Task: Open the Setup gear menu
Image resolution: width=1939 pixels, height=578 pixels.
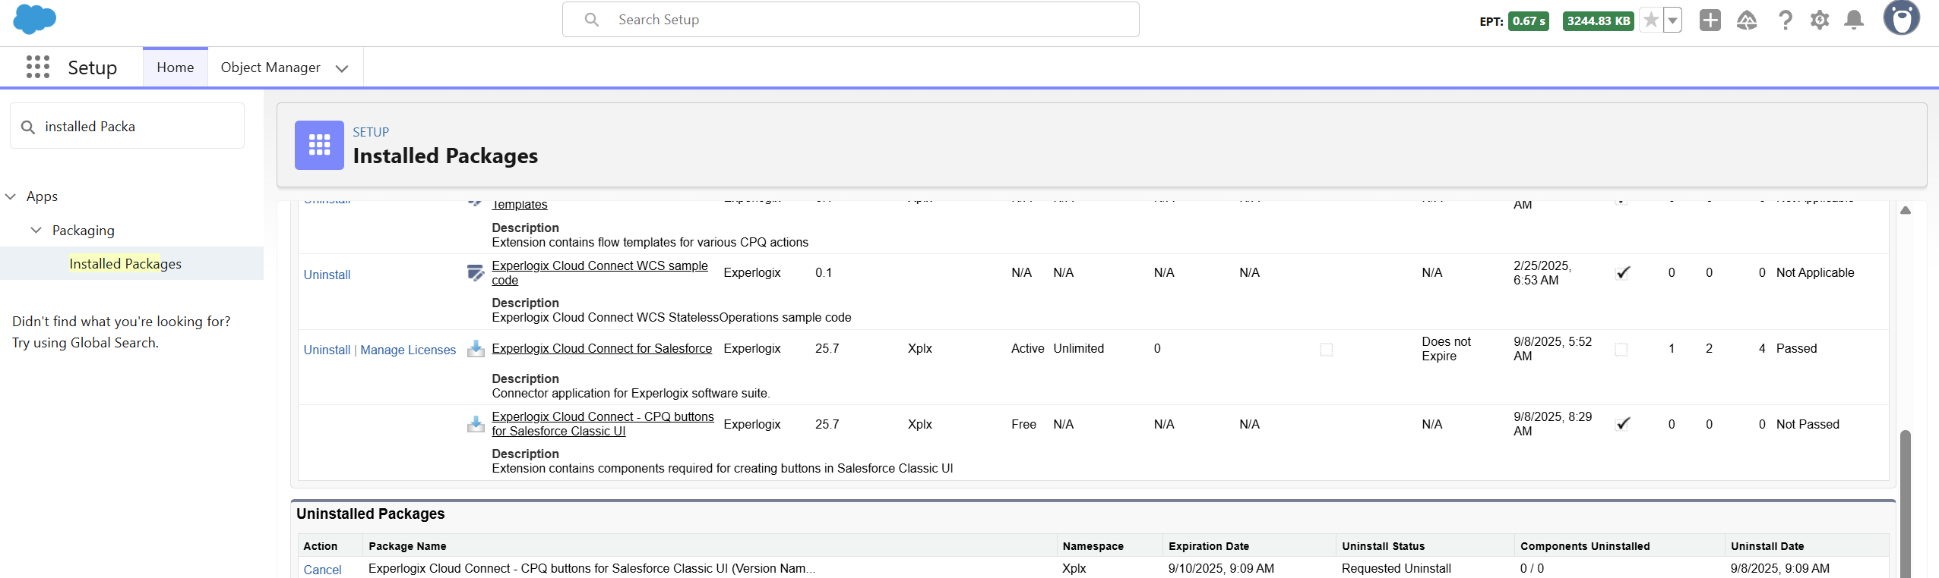Action: (x=1820, y=20)
